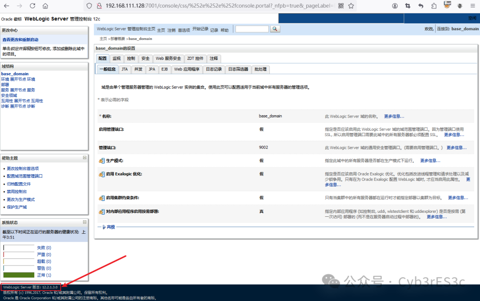Click the browser address bar URL
This screenshot has width=480, height=301.
[x=219, y=6]
